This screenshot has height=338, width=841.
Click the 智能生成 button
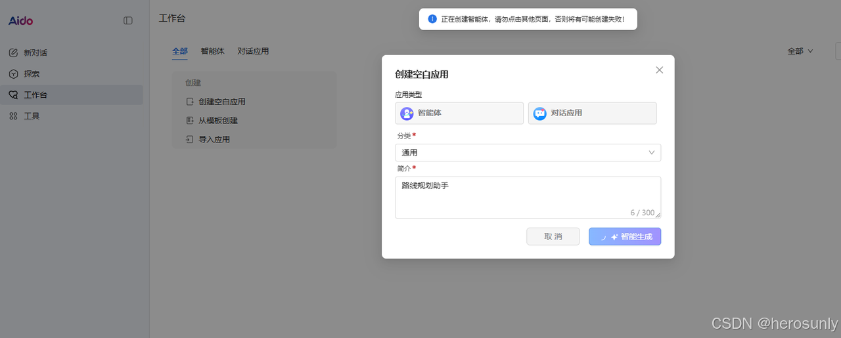click(x=625, y=236)
